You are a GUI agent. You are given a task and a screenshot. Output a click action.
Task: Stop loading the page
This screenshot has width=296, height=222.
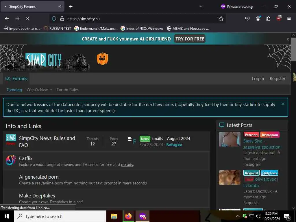pyautogui.click(x=27, y=18)
